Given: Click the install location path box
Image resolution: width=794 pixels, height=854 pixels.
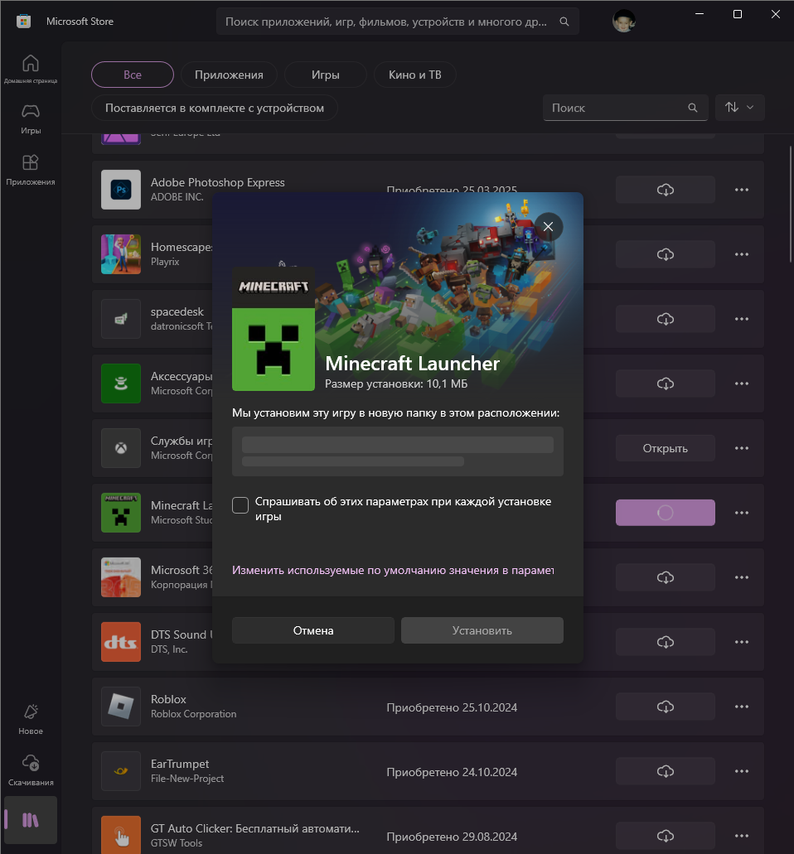Looking at the screenshot, I should tap(398, 451).
